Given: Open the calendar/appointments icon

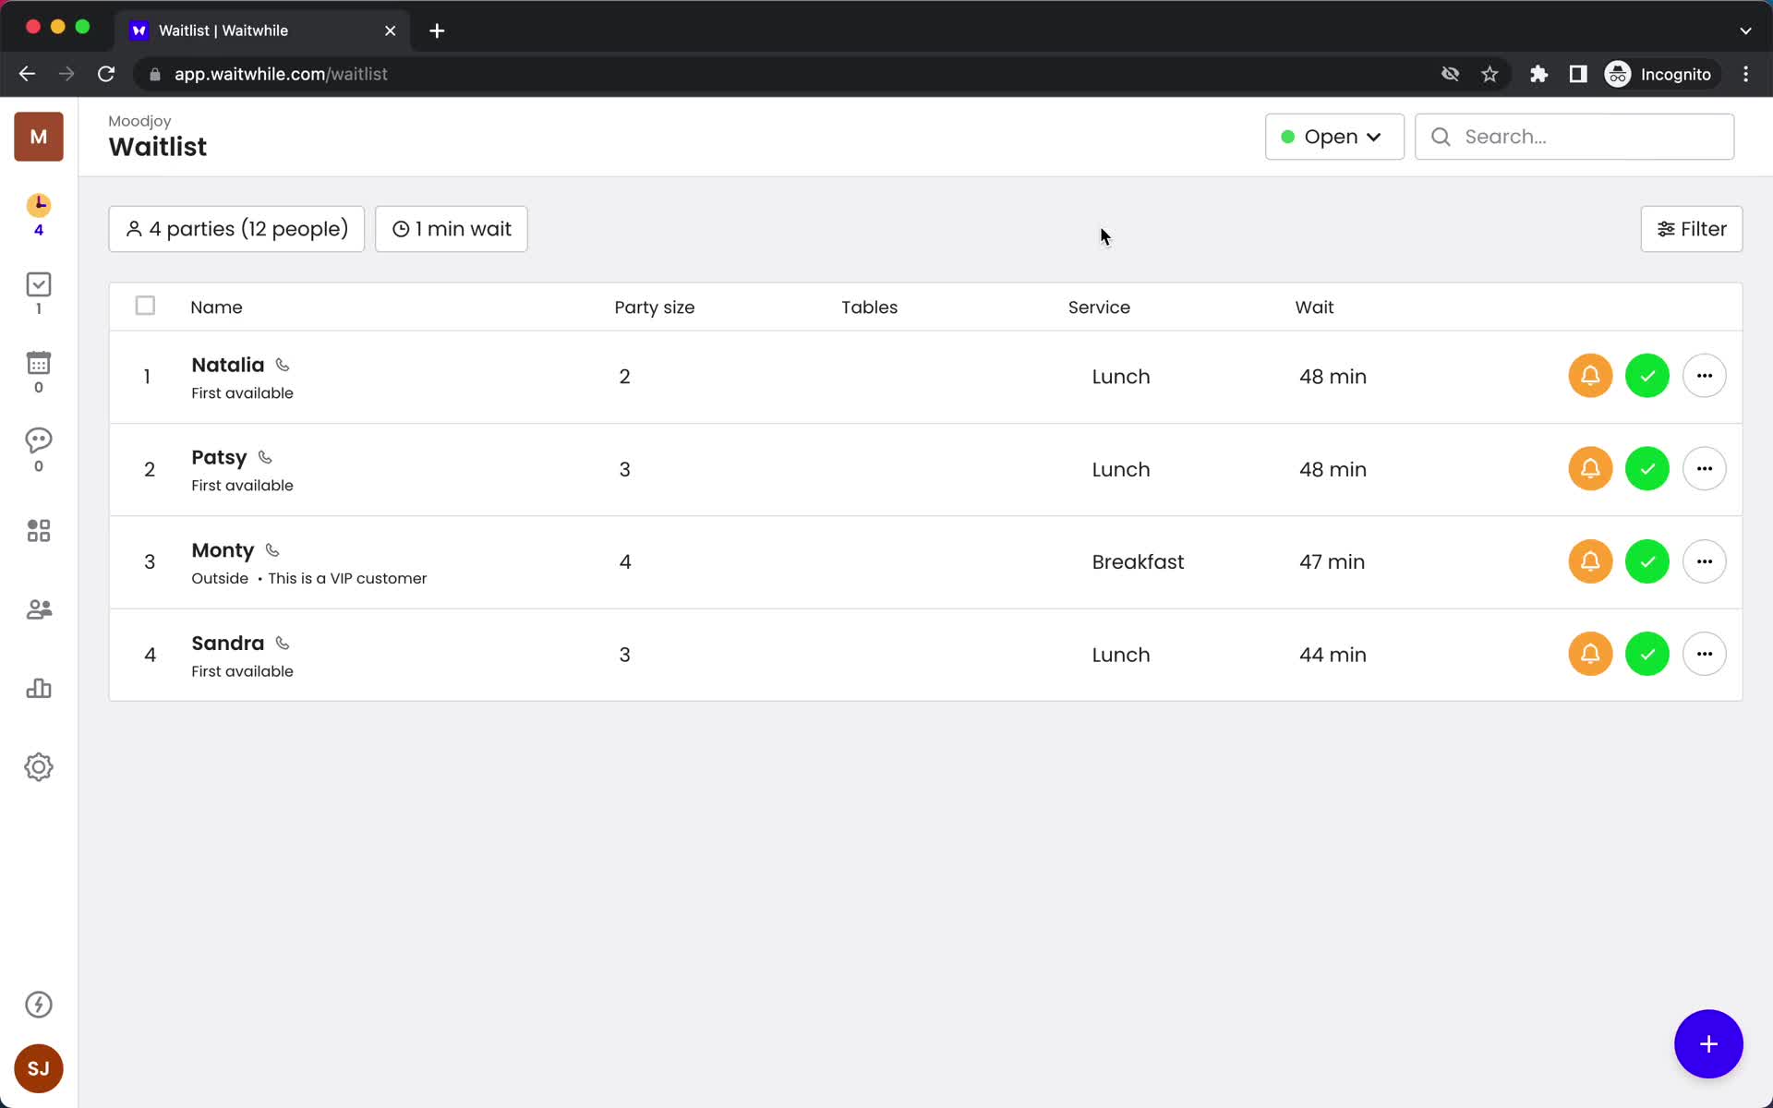Looking at the screenshot, I should click(38, 363).
